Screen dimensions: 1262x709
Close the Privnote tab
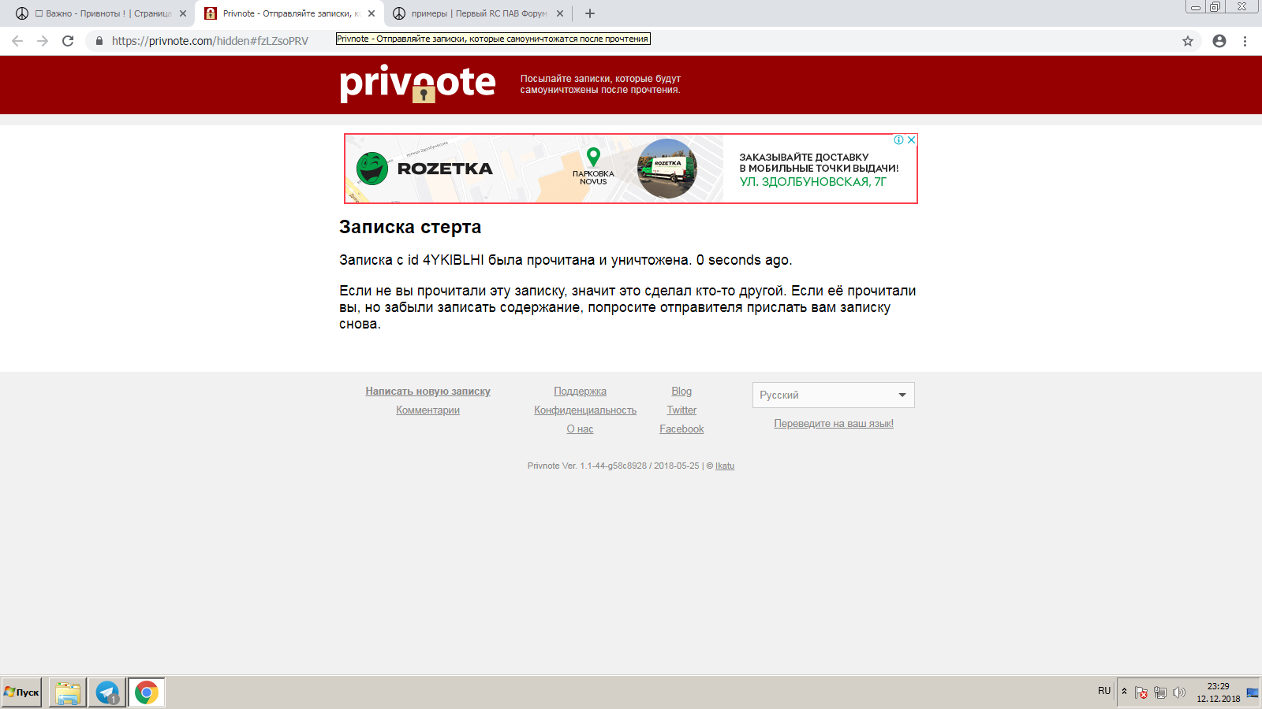point(372,13)
